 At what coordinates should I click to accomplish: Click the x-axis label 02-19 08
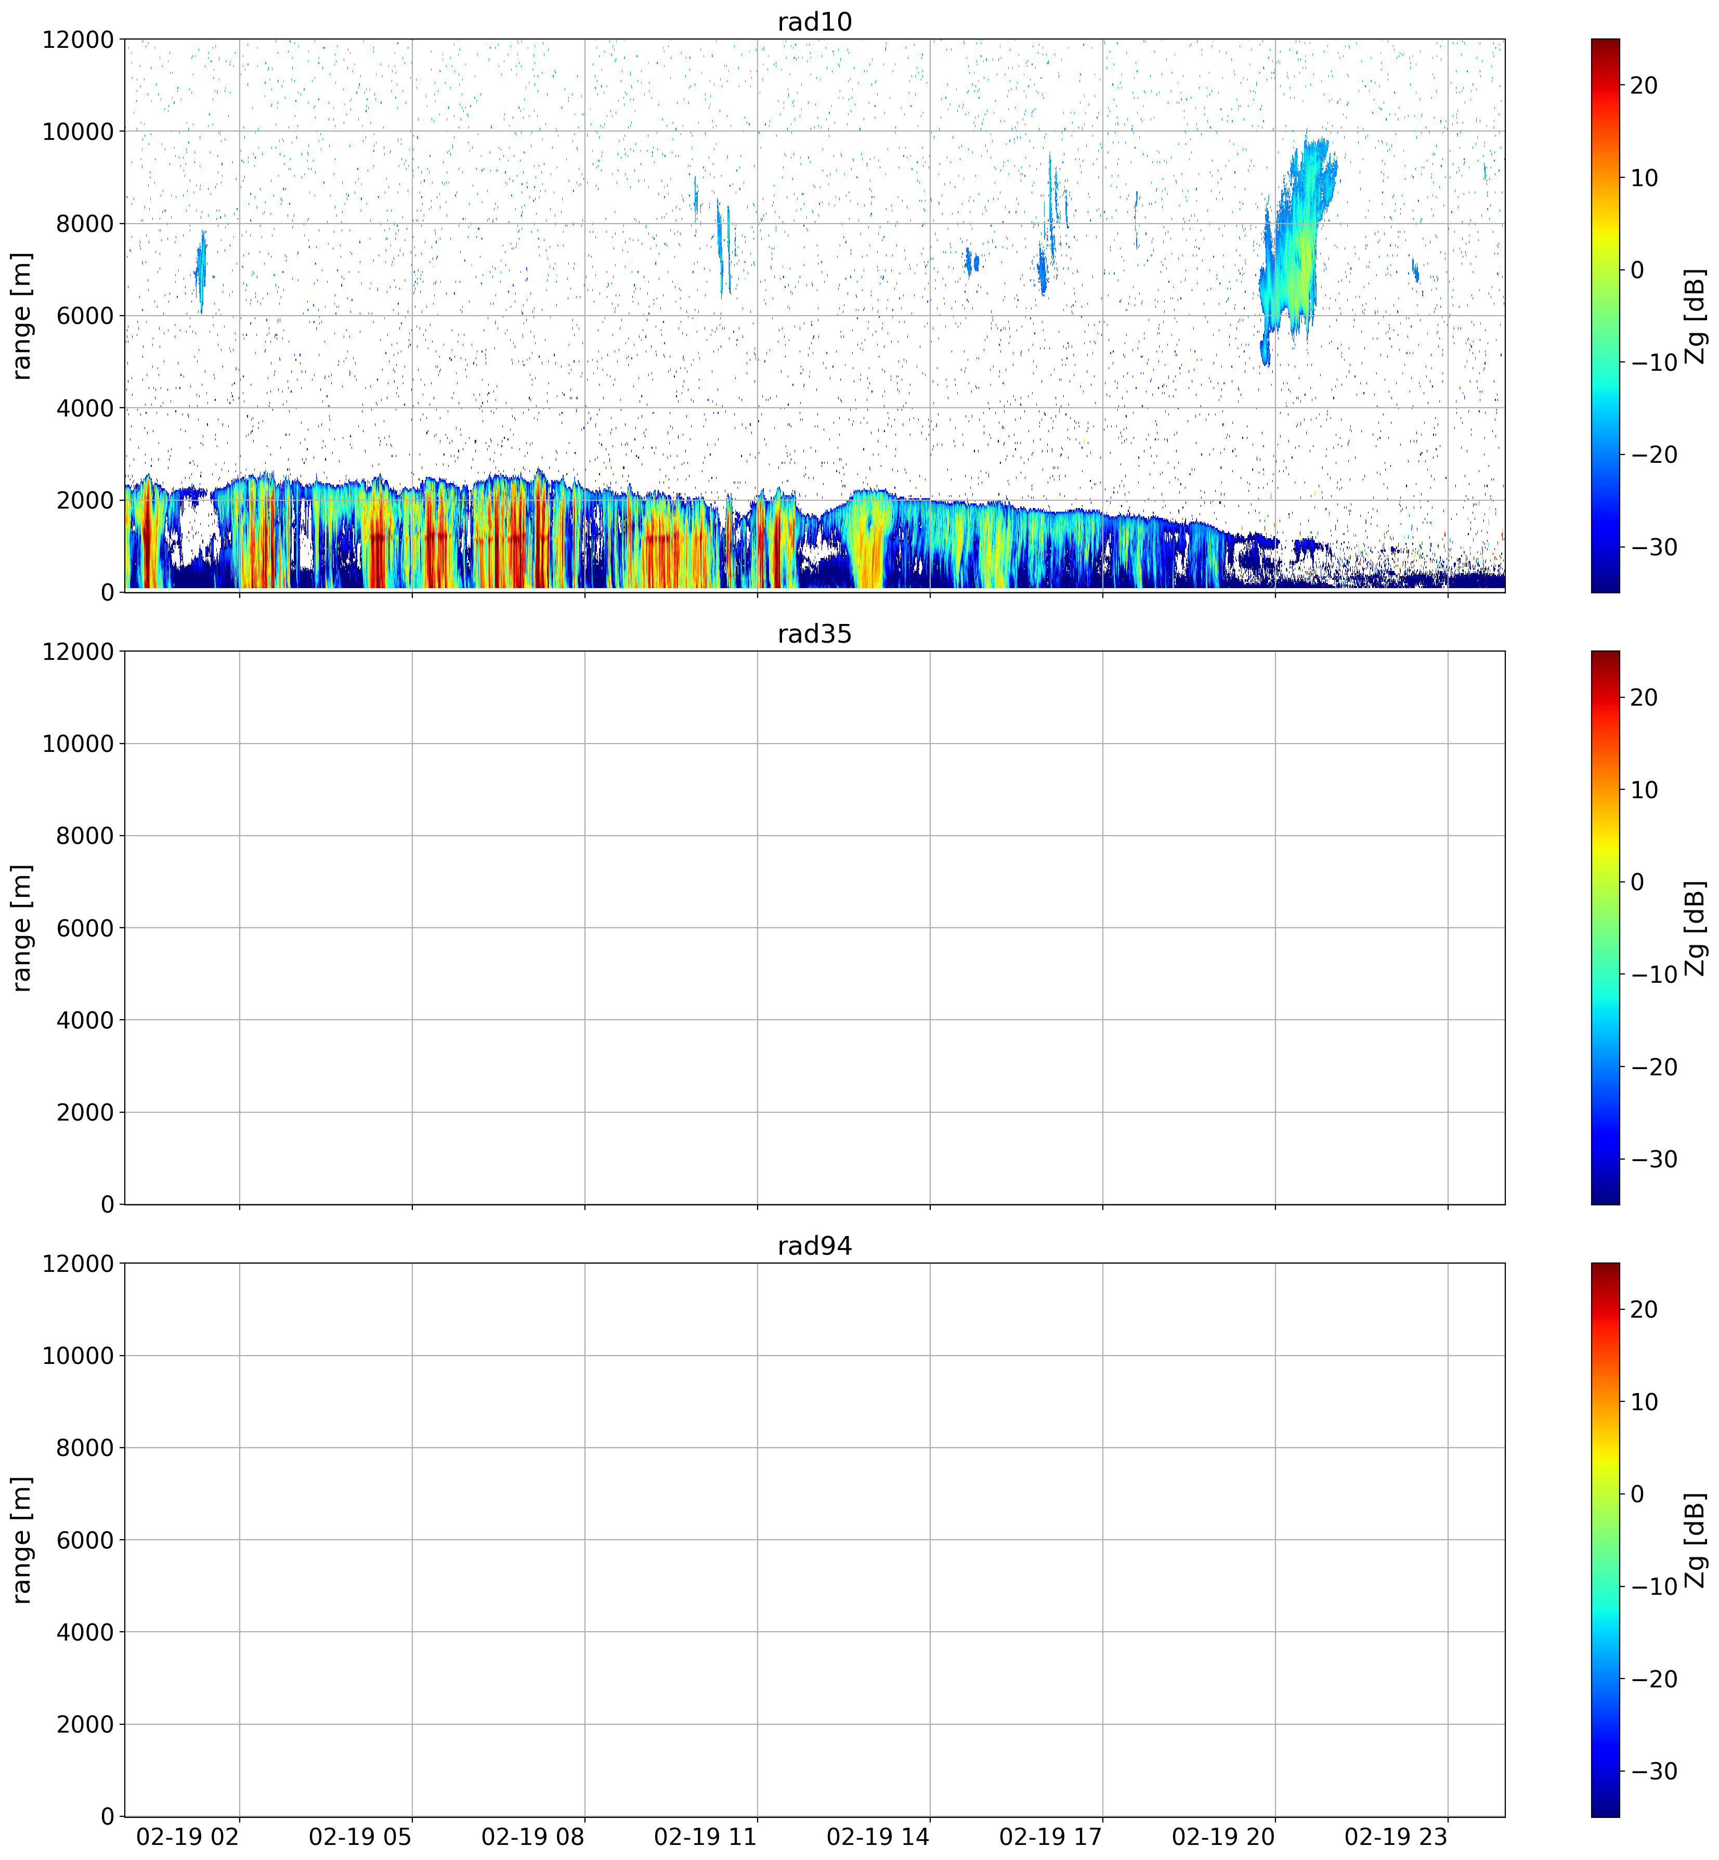pyautogui.click(x=533, y=1837)
